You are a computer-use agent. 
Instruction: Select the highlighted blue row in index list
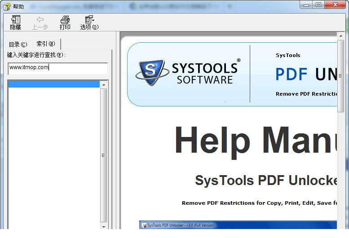[54, 84]
